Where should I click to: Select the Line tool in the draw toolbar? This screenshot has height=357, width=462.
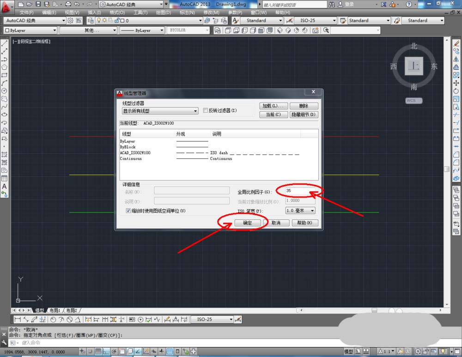(4, 43)
